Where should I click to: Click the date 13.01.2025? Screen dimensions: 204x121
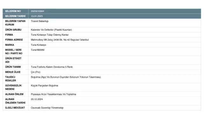coord(37,16)
